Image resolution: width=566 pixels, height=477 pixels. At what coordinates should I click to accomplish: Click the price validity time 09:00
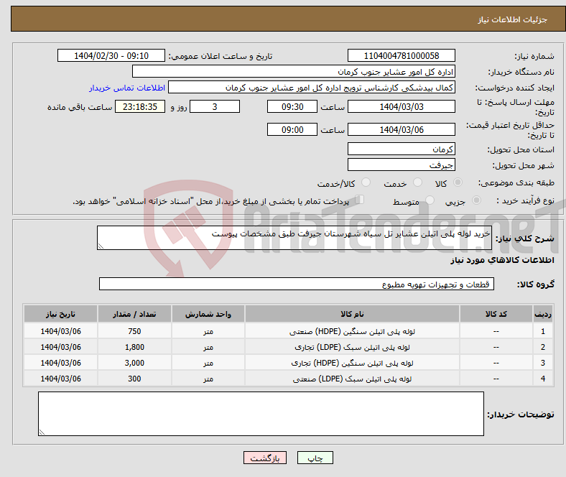click(292, 129)
